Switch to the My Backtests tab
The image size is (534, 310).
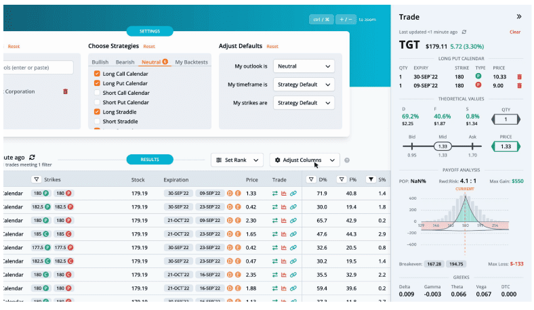[192, 62]
